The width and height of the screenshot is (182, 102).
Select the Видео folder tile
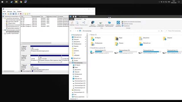pos(119,39)
